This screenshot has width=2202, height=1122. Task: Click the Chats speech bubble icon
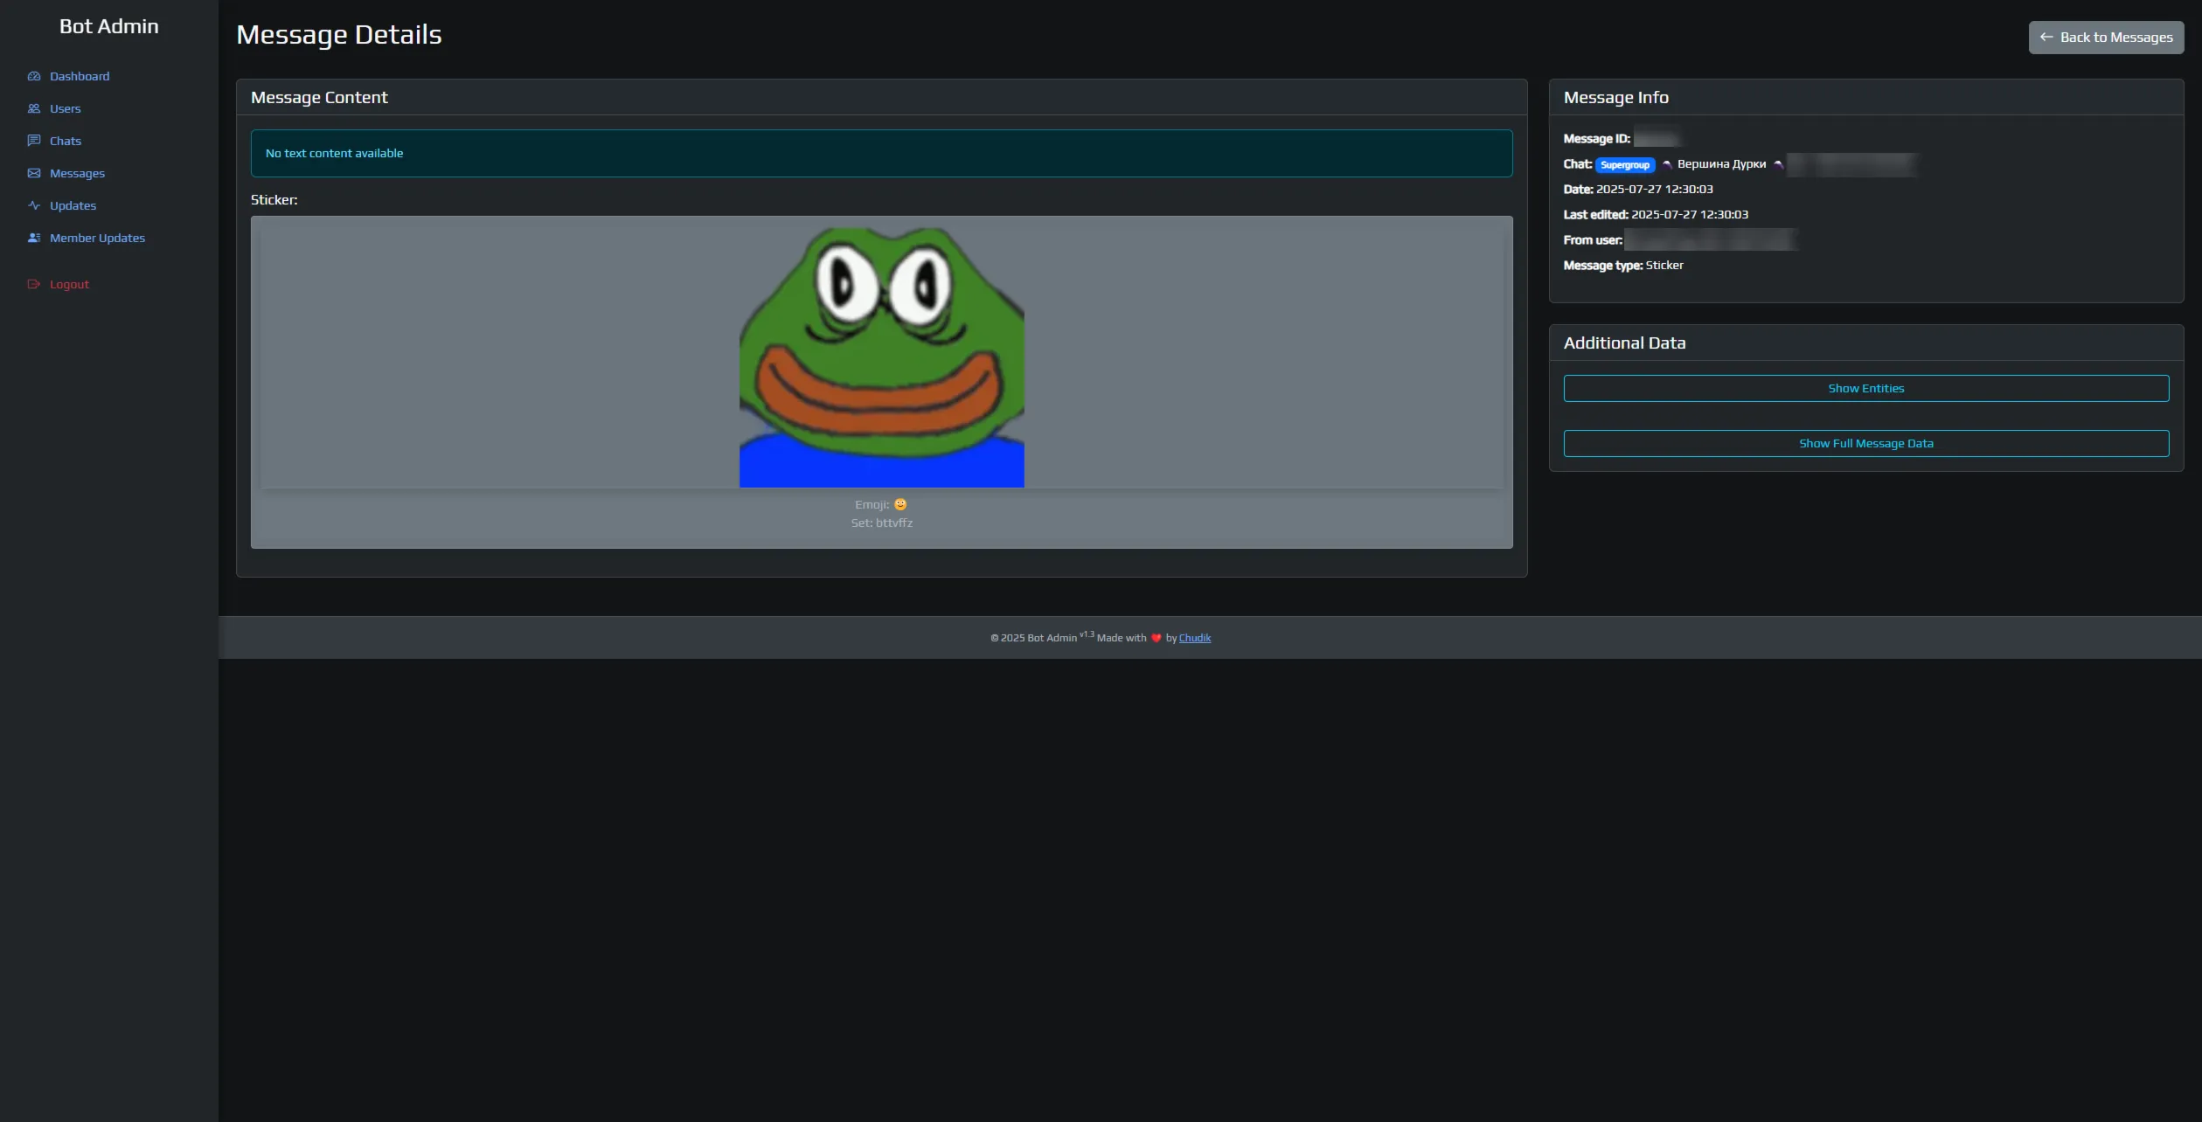(x=34, y=141)
